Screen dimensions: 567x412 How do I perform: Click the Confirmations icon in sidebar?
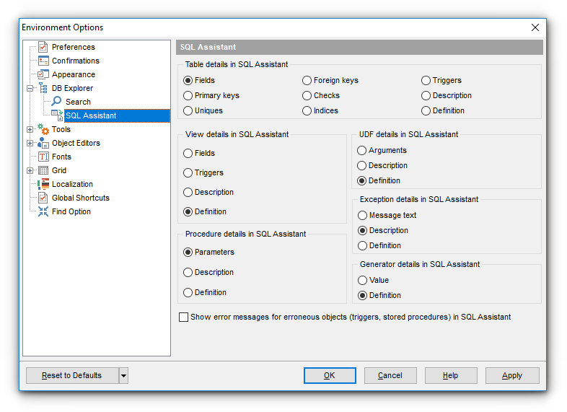tap(43, 61)
